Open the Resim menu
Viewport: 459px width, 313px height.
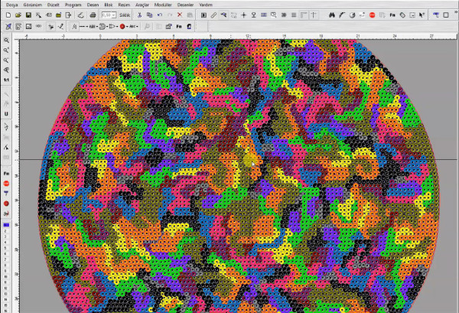(x=124, y=5)
